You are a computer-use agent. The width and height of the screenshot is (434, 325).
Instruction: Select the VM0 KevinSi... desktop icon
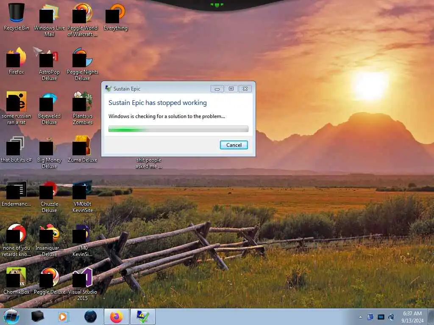coord(83,240)
